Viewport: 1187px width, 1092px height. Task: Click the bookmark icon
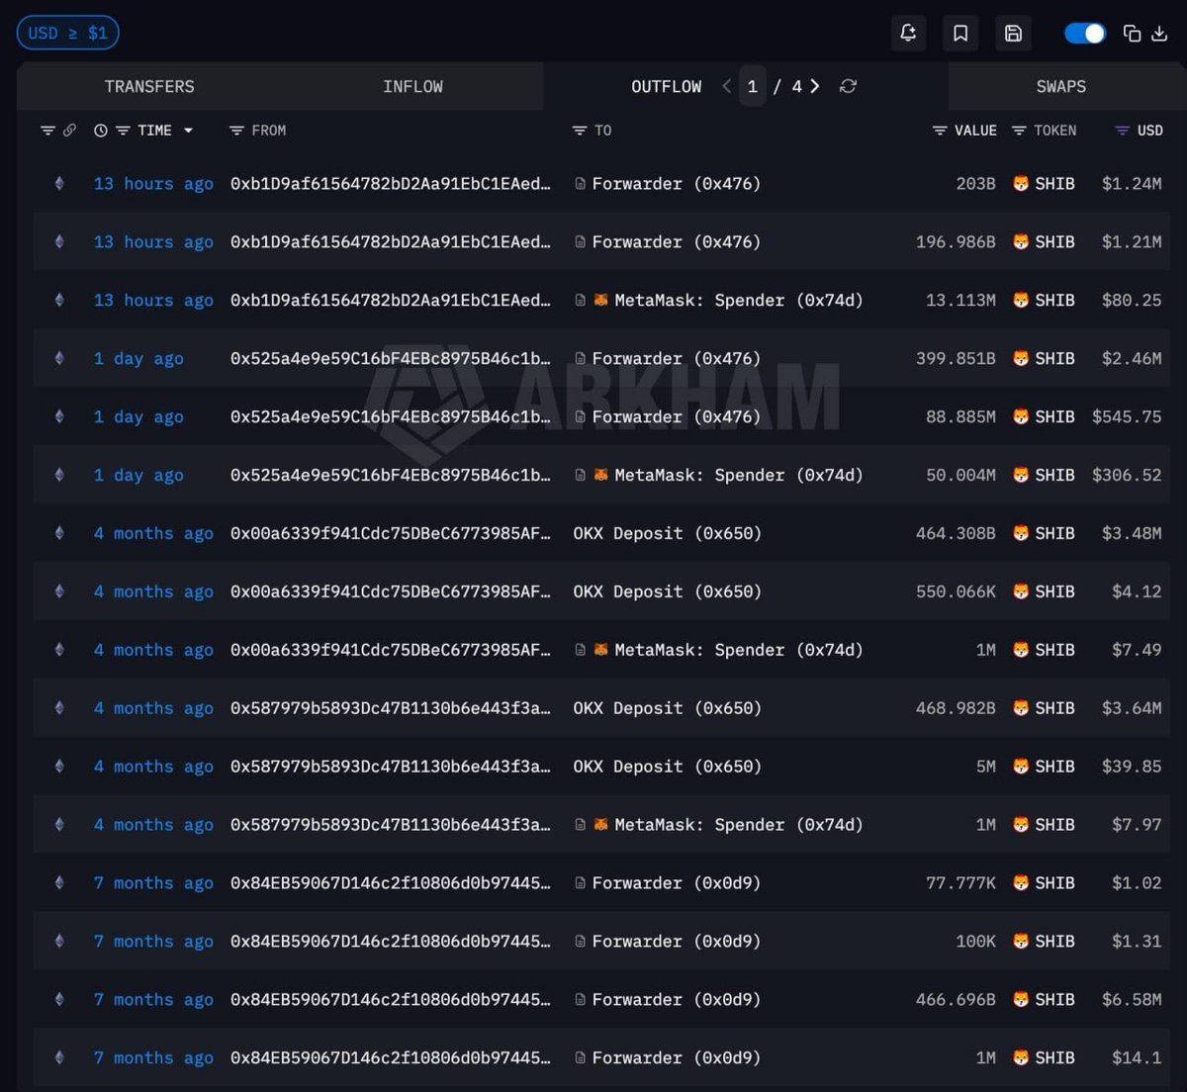tap(960, 34)
